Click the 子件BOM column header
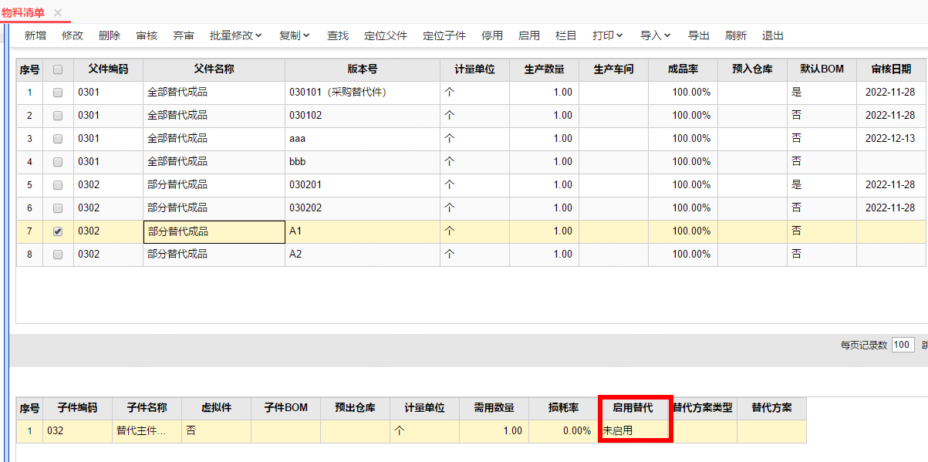 coord(285,408)
